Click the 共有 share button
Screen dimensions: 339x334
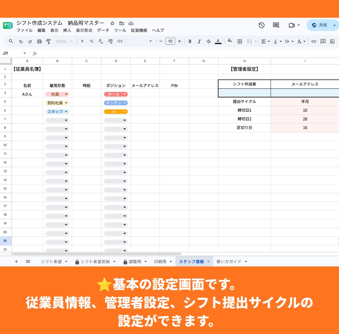point(319,25)
